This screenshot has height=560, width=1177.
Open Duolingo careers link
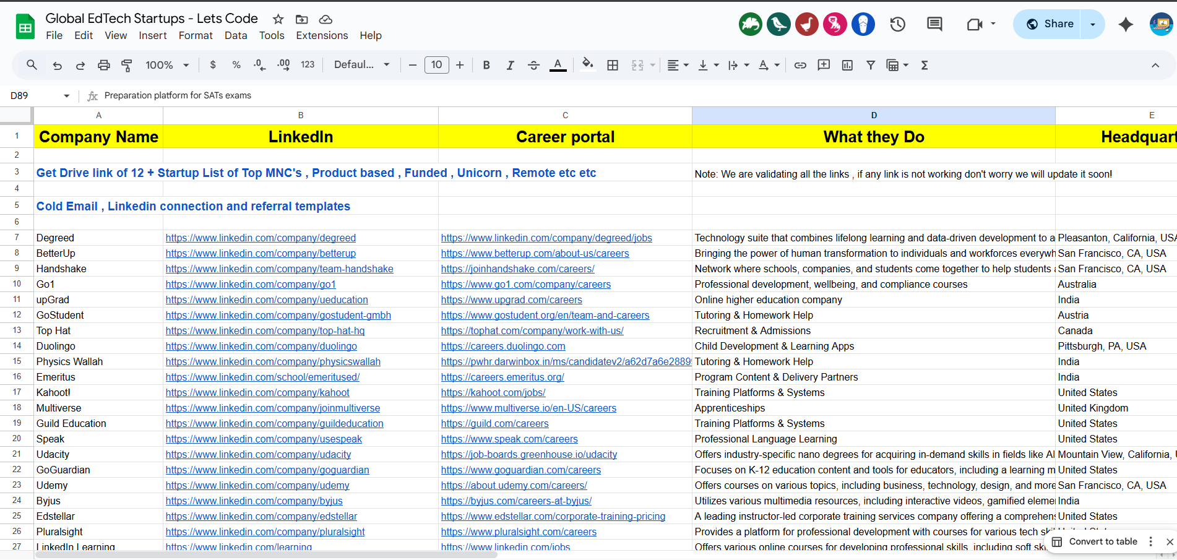(503, 347)
